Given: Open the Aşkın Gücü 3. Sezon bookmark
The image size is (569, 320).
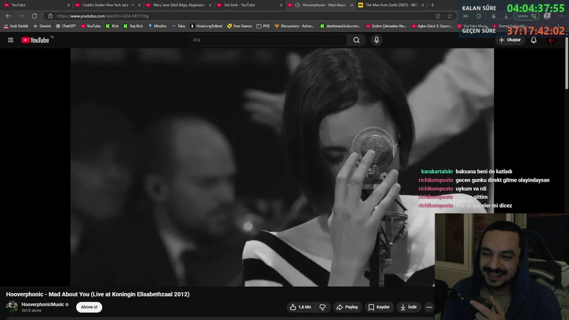Looking at the screenshot, I should pyautogui.click(x=432, y=26).
